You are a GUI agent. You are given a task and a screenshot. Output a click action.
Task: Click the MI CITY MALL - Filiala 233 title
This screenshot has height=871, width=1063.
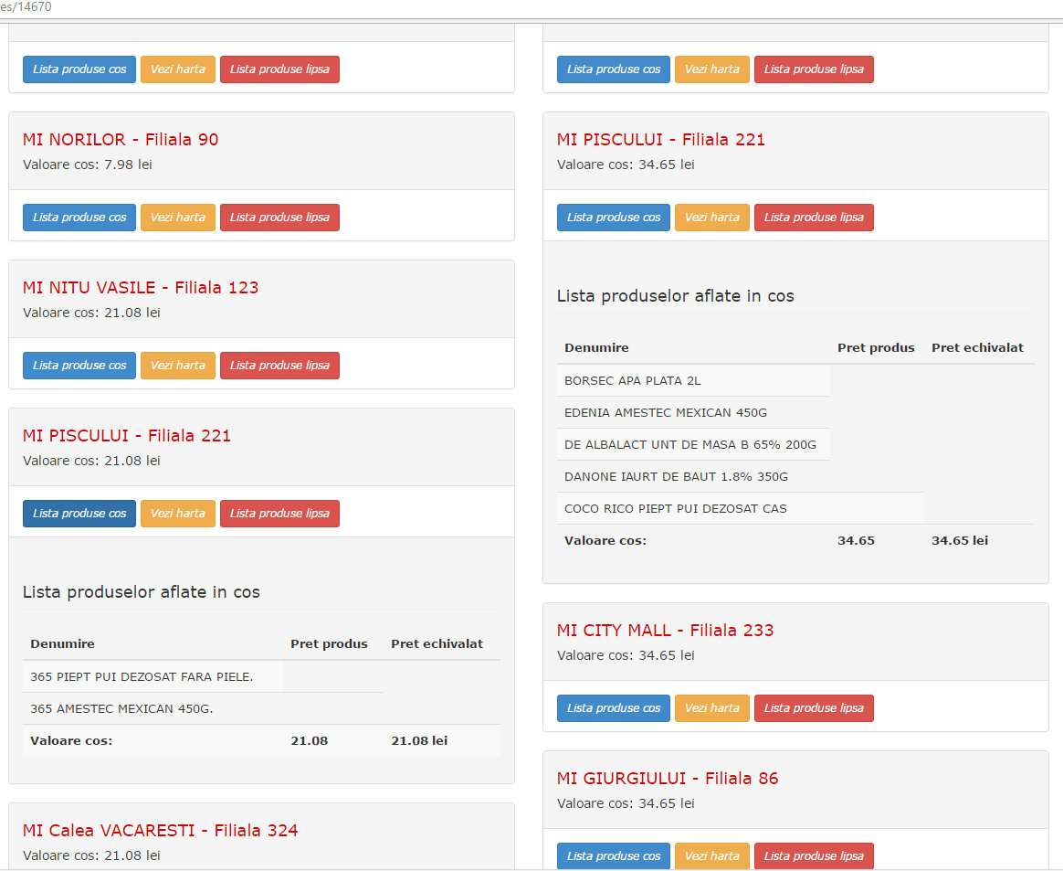coord(665,631)
